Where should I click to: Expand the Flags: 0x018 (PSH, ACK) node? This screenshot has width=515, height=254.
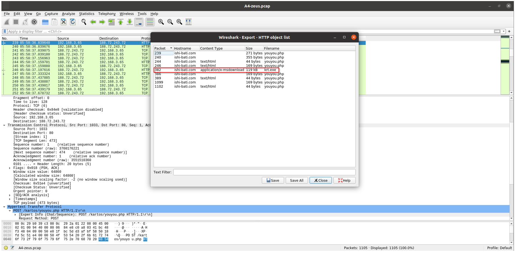click(x=10, y=168)
